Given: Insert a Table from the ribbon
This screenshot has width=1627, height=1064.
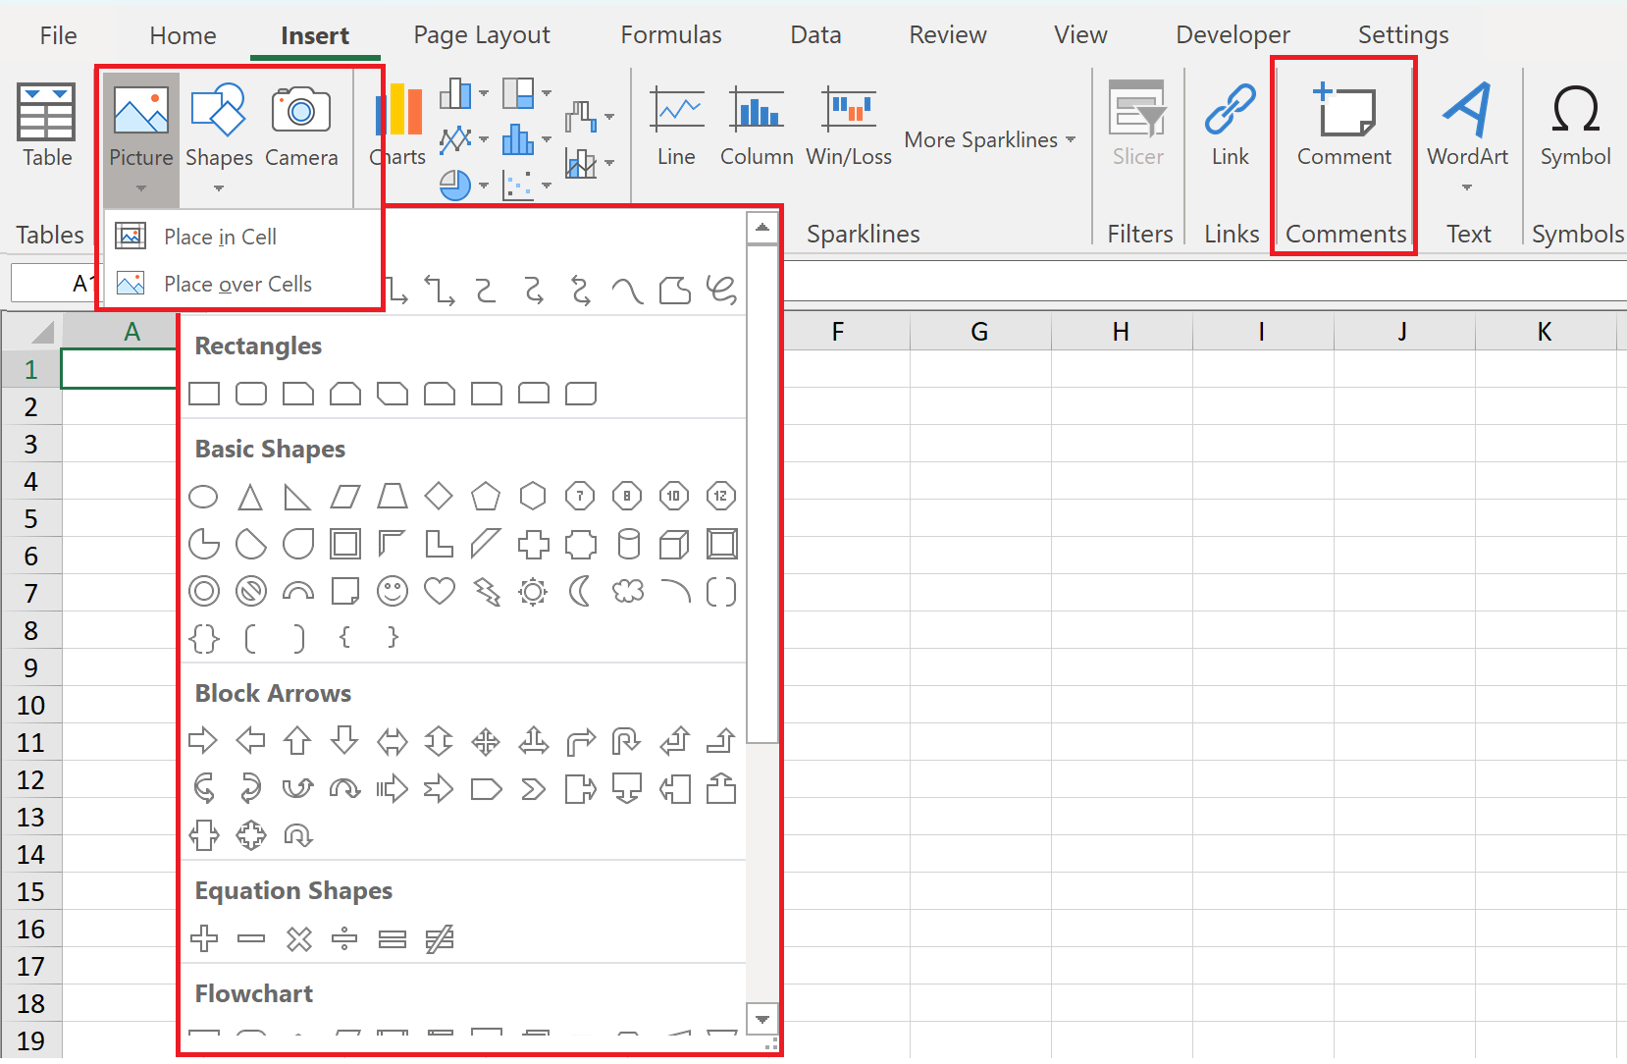Looking at the screenshot, I should point(47,126).
